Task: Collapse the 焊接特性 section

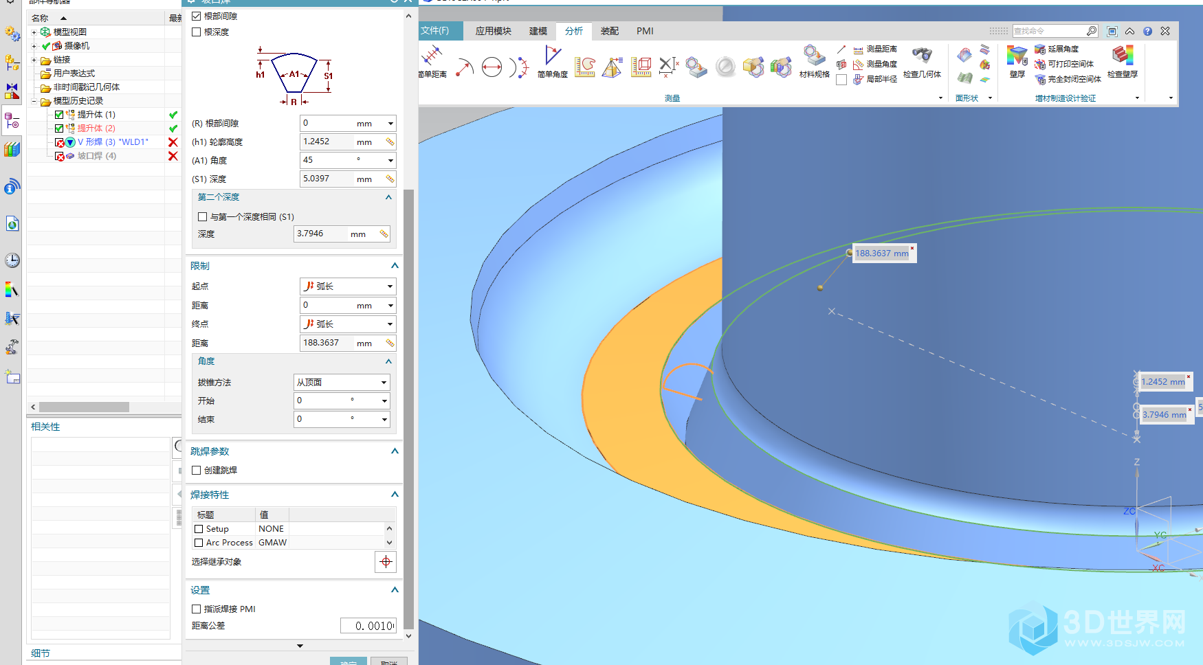Action: (x=395, y=495)
